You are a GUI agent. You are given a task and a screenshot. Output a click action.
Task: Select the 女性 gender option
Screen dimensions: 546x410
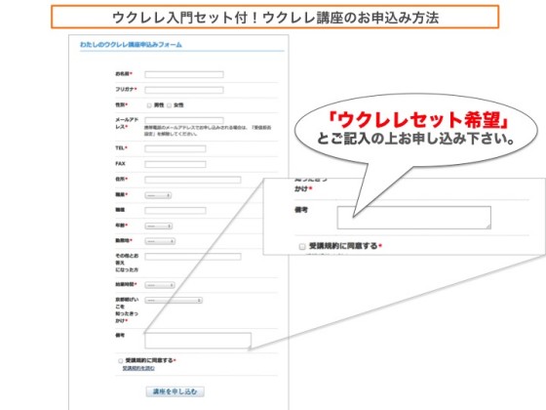pyautogui.click(x=169, y=105)
